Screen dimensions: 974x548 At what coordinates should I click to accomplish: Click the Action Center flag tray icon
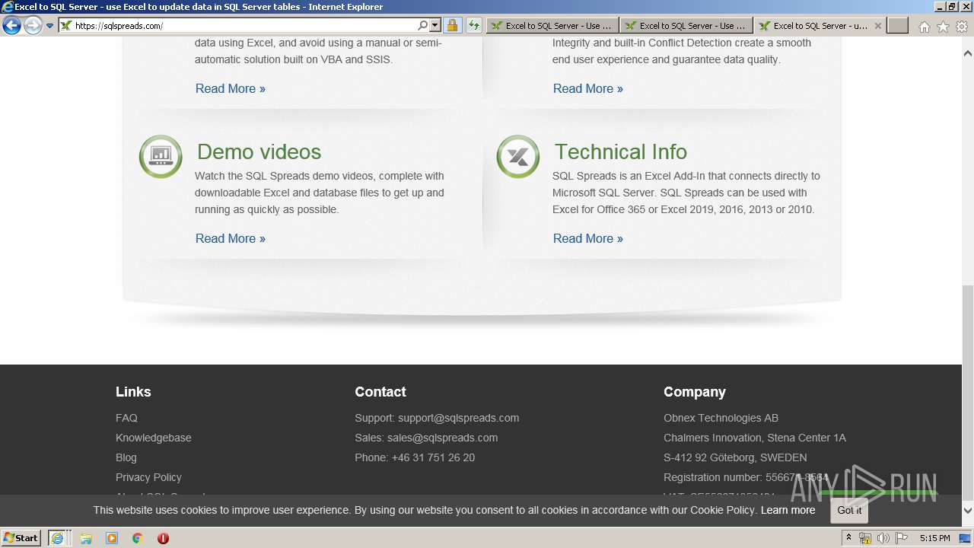click(902, 538)
